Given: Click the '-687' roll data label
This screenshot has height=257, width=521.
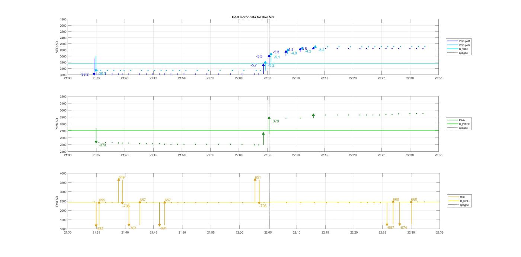Looking at the screenshot, I should click(x=391, y=228).
